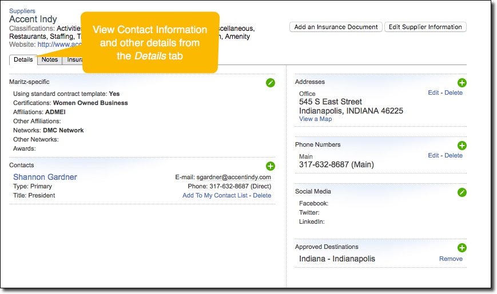Remove Indiana - Indianapolis destination
Image resolution: width=497 pixels, height=294 pixels.
pos(451,259)
